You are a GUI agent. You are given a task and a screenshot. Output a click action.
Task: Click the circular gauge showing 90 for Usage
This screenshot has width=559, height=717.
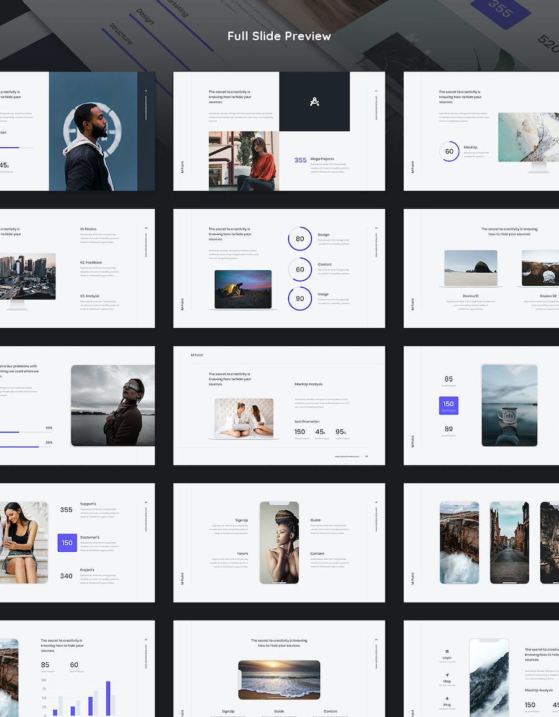click(300, 298)
